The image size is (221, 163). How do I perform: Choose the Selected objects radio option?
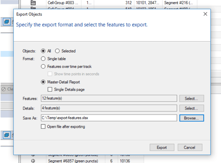tap(57, 51)
